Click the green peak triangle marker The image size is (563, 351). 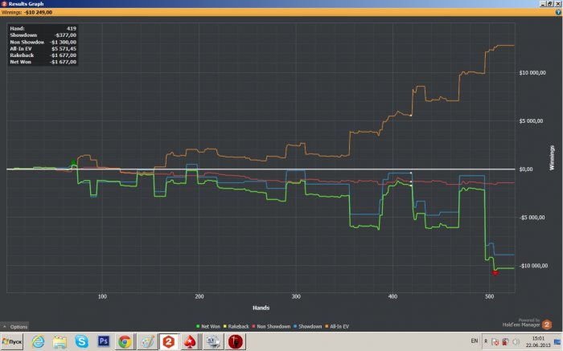[74, 162]
